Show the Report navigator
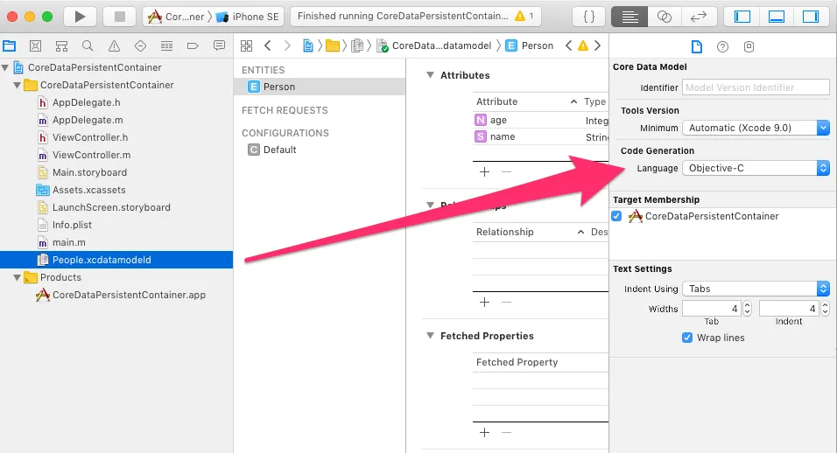 [x=219, y=45]
